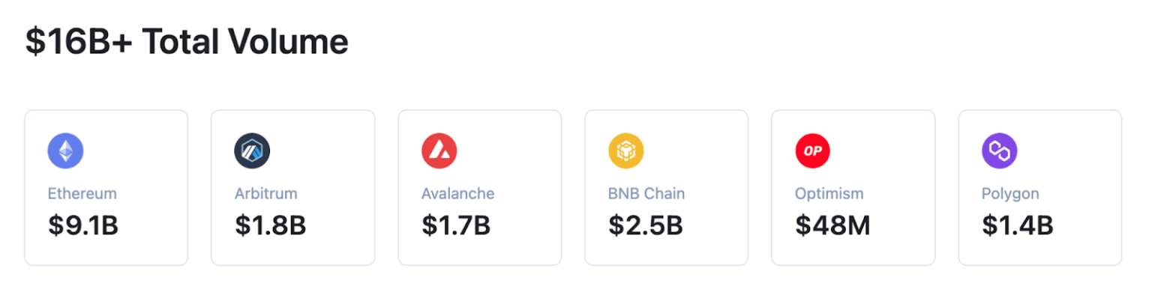Click the Polygon label text
Image resolution: width=1152 pixels, height=304 pixels.
point(1010,193)
